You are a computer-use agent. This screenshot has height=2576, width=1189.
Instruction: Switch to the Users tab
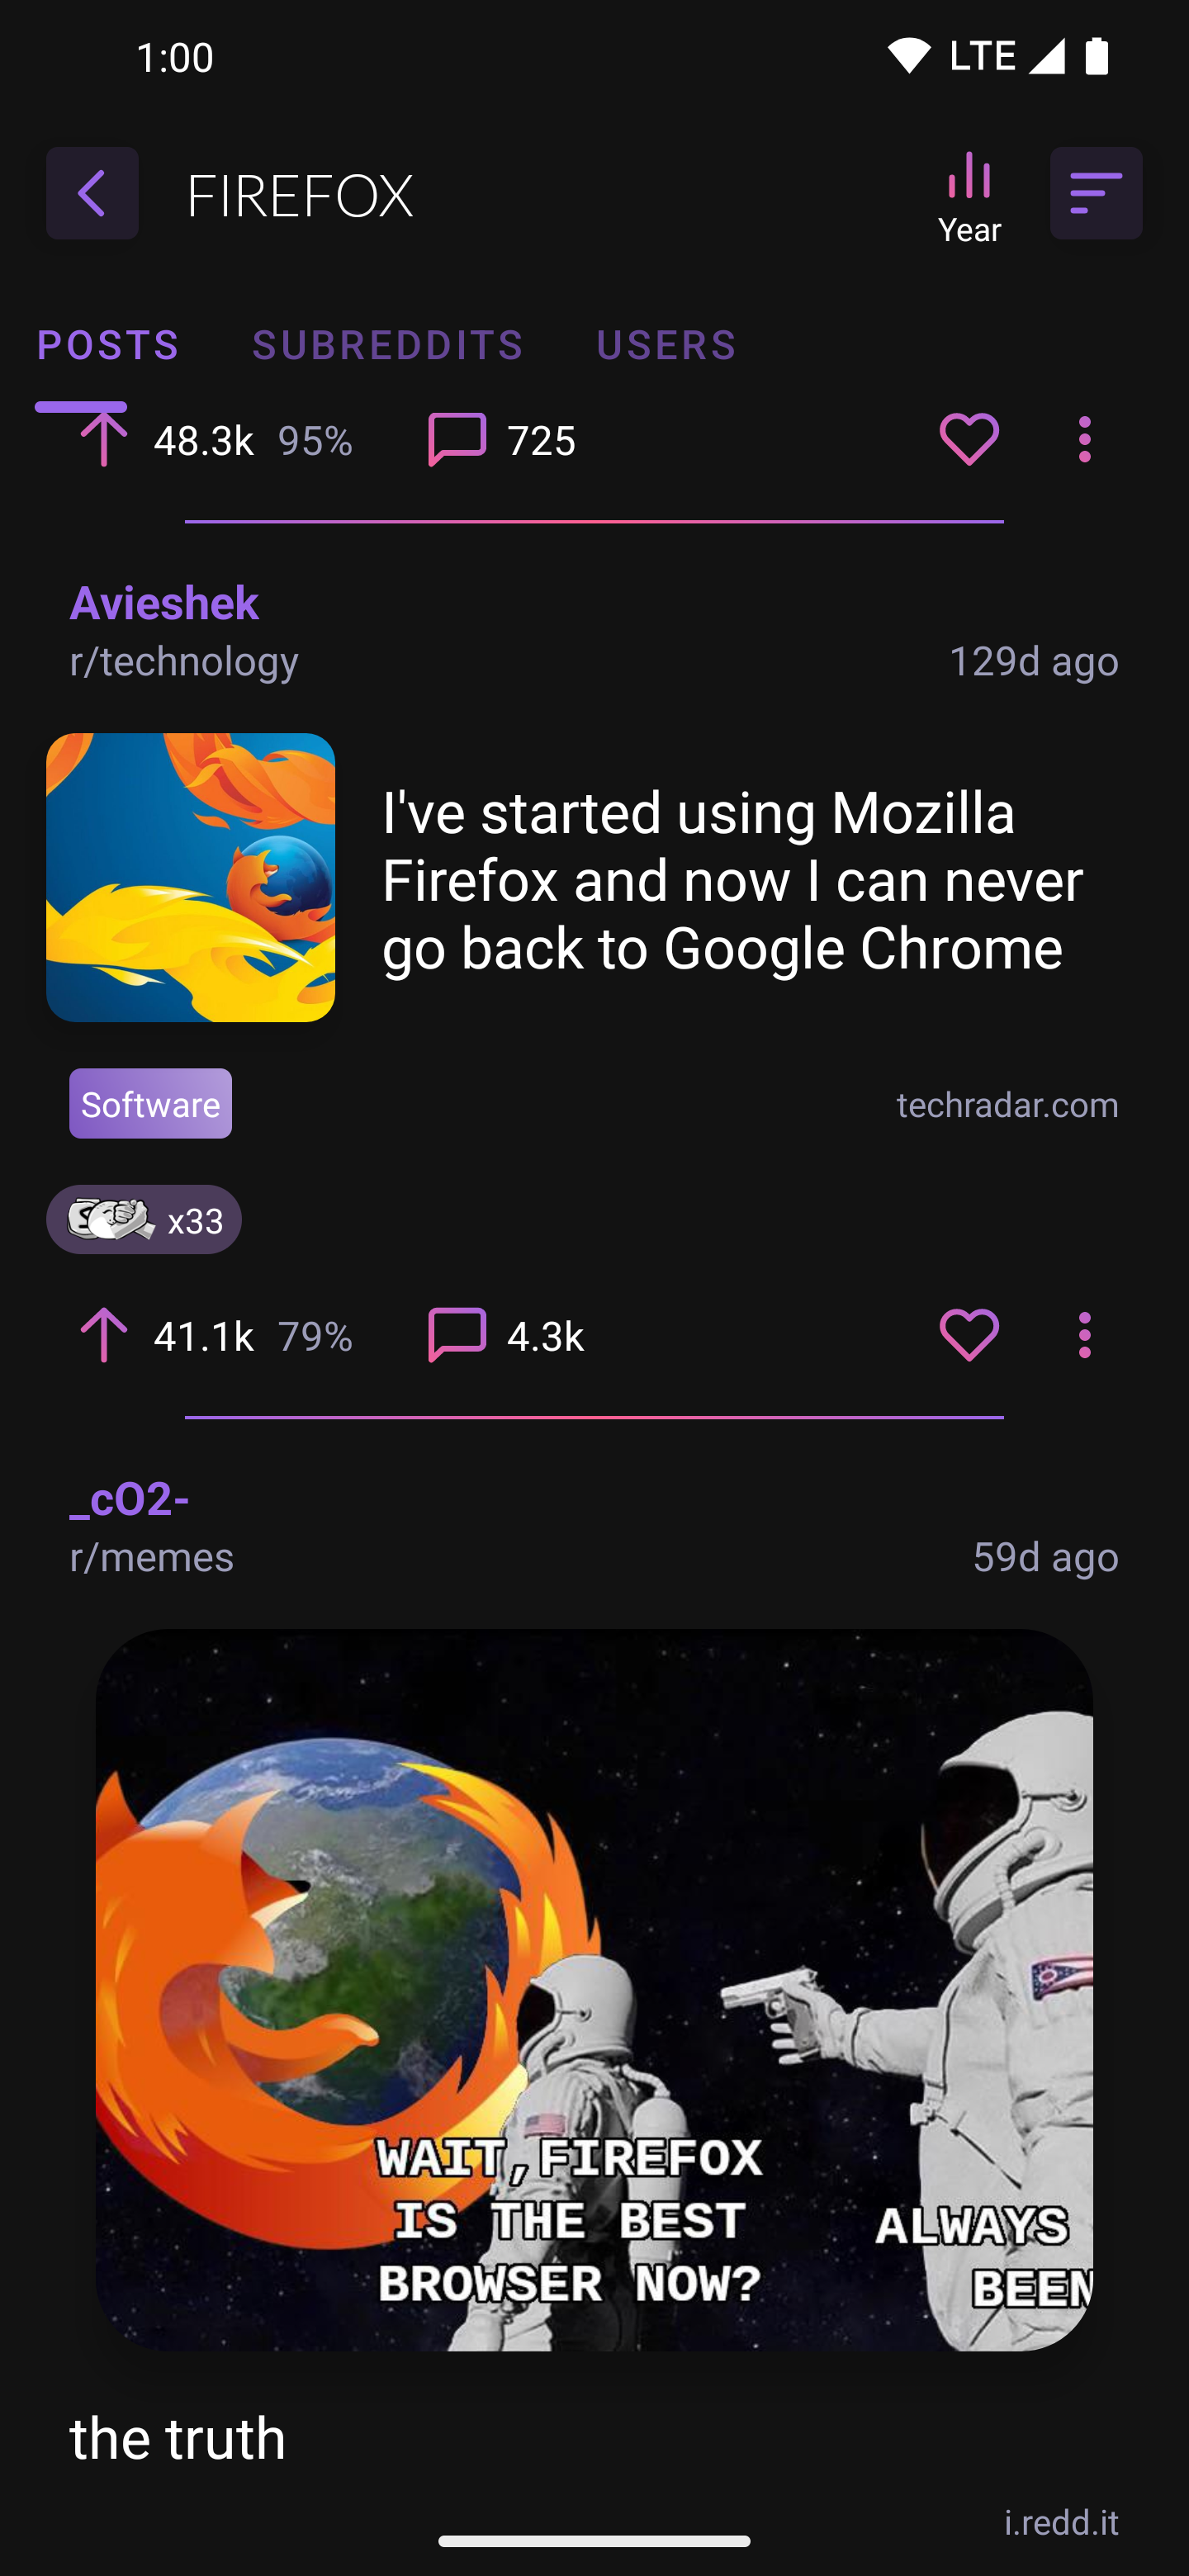(666, 345)
